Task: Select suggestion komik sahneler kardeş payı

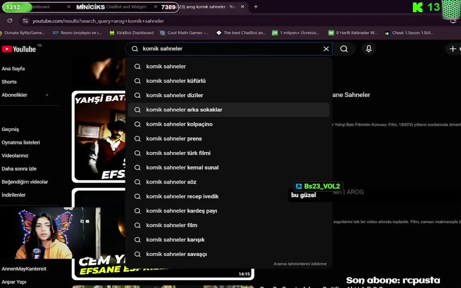Action: click(229, 211)
